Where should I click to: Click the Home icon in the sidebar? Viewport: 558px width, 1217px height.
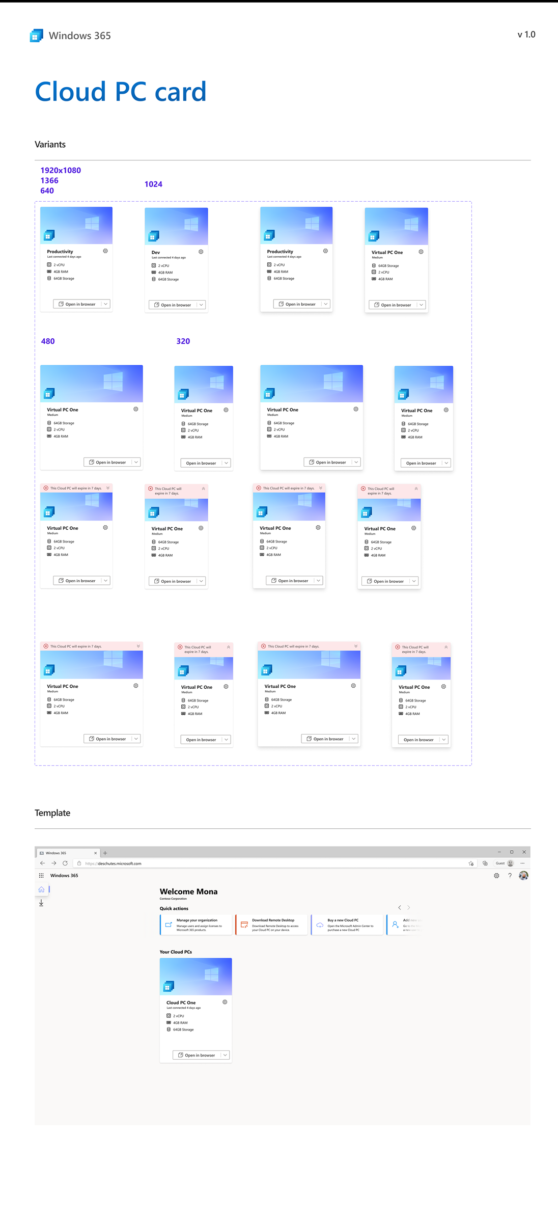click(41, 889)
